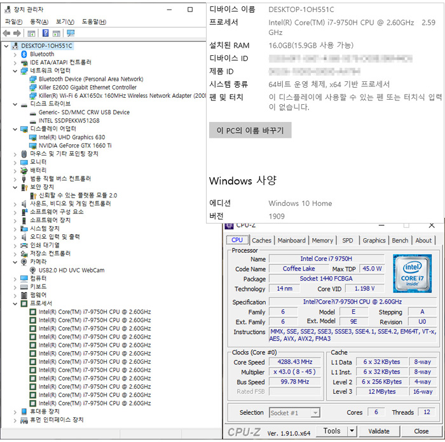Switch to the Bench tab in CPU-Z
This screenshot has height=442, width=445.
[400, 241]
